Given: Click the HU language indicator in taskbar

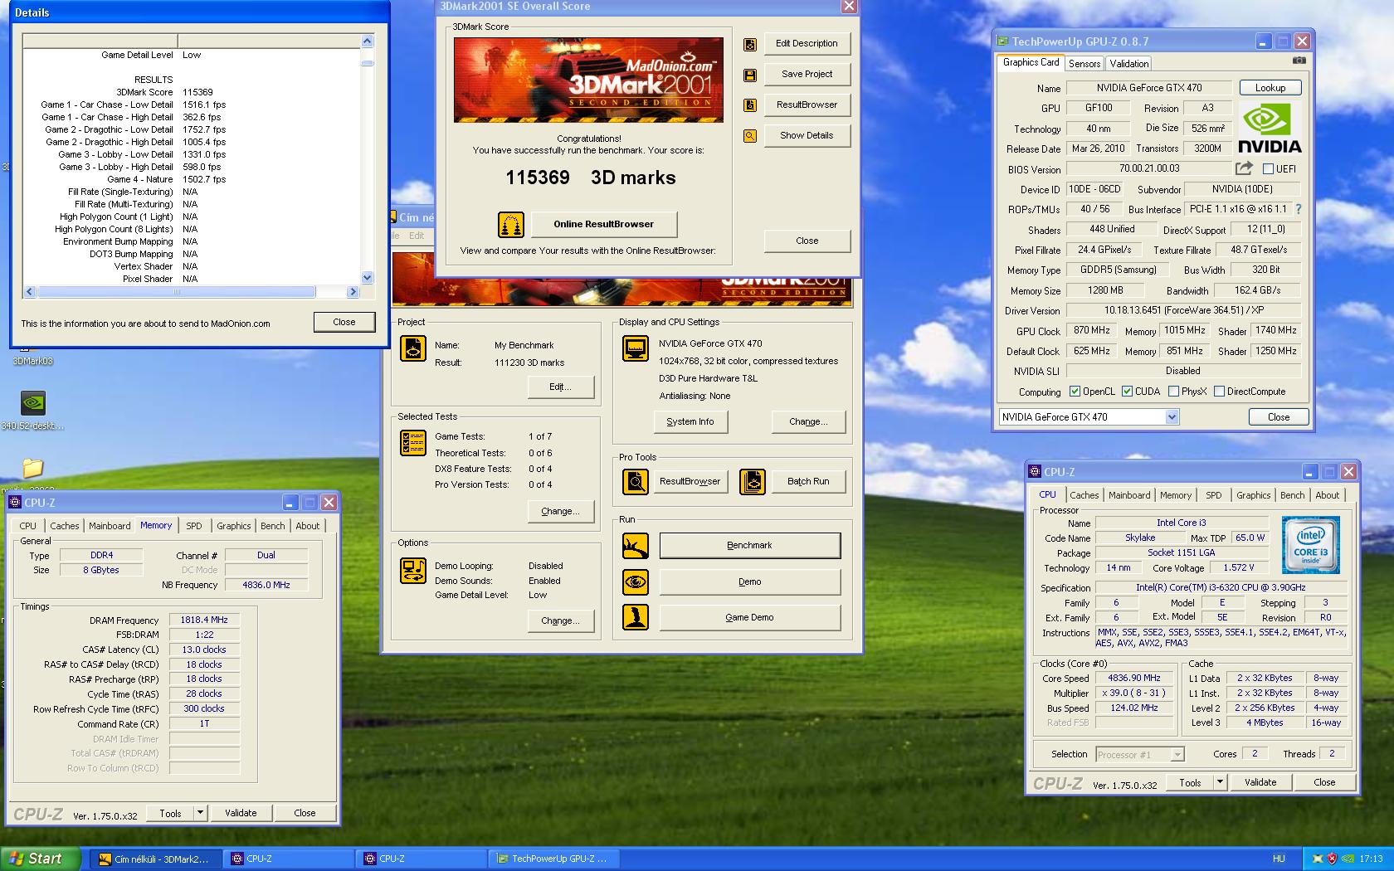Looking at the screenshot, I should 1279,859.
